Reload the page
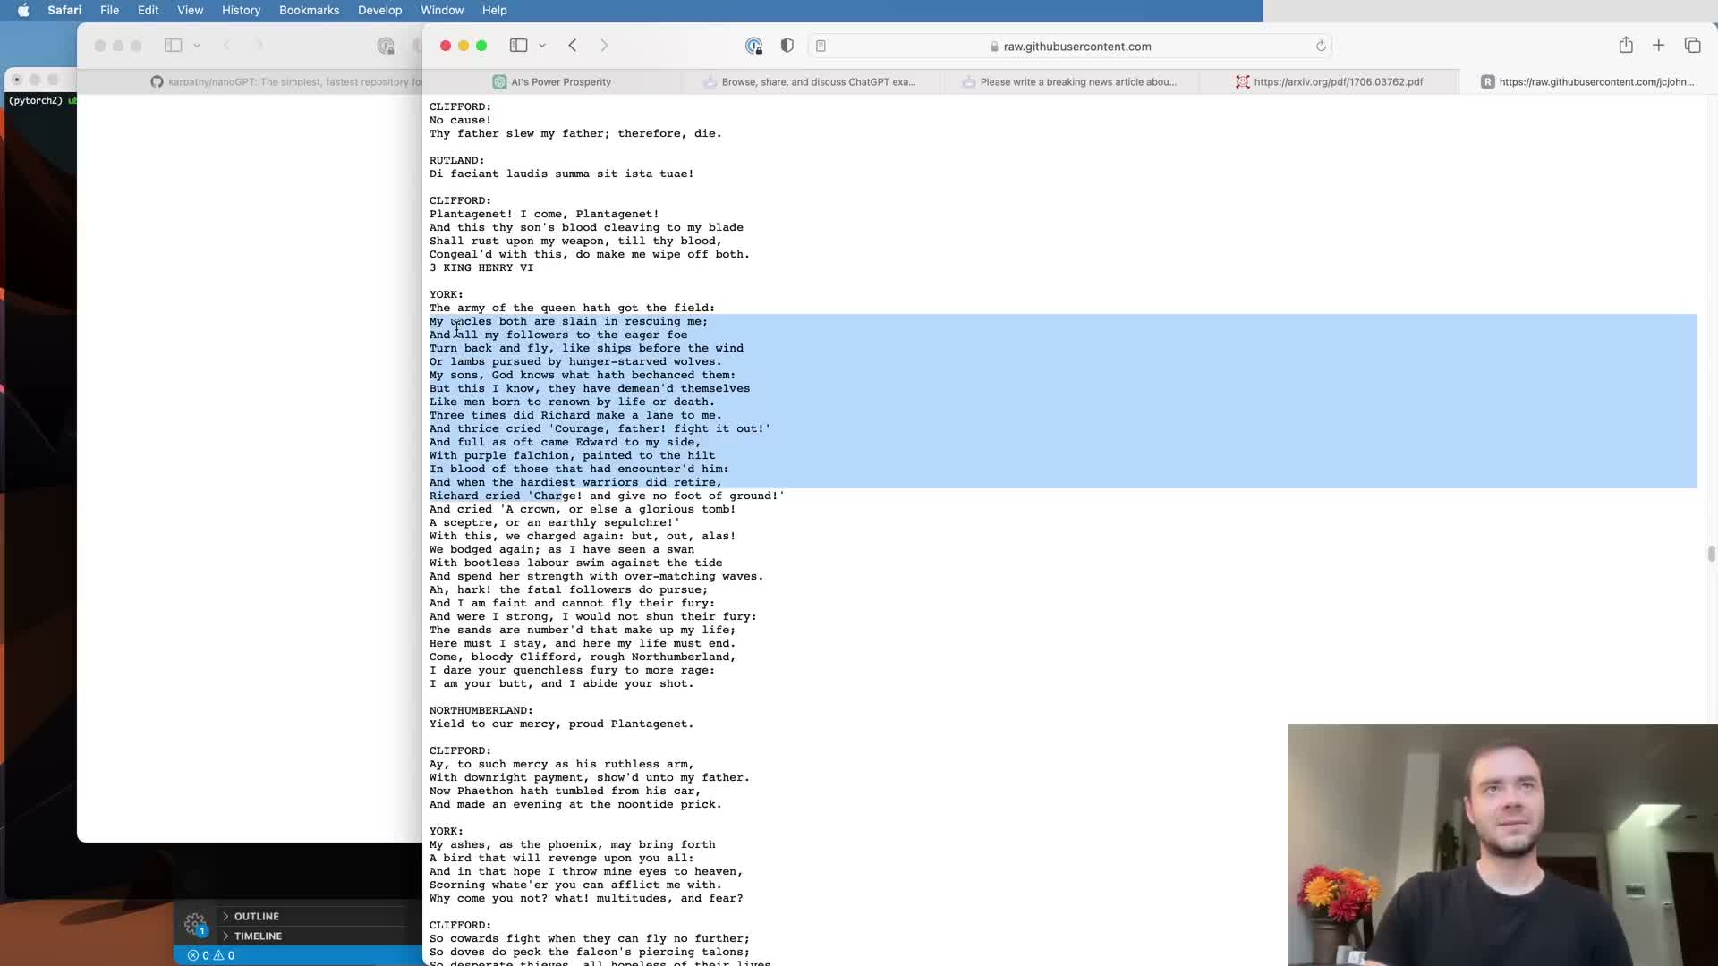Screen dimensions: 1718x966 click(x=1321, y=46)
